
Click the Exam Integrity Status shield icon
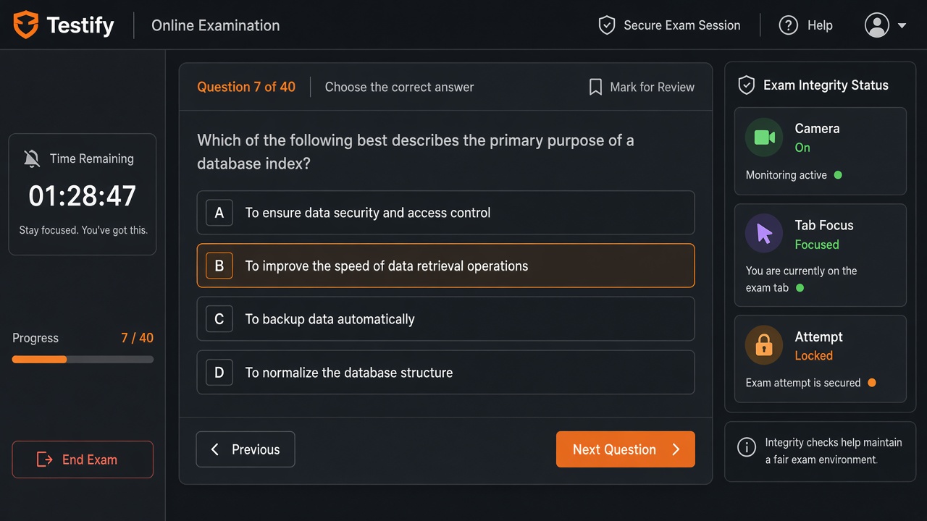[x=746, y=85]
